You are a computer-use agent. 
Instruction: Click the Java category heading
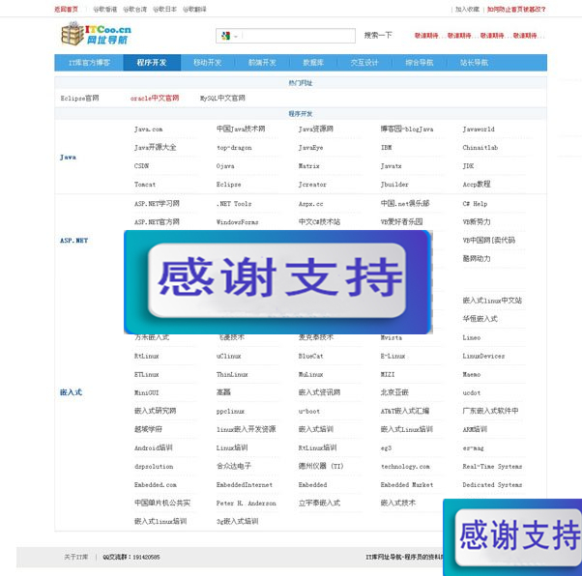pyautogui.click(x=68, y=158)
